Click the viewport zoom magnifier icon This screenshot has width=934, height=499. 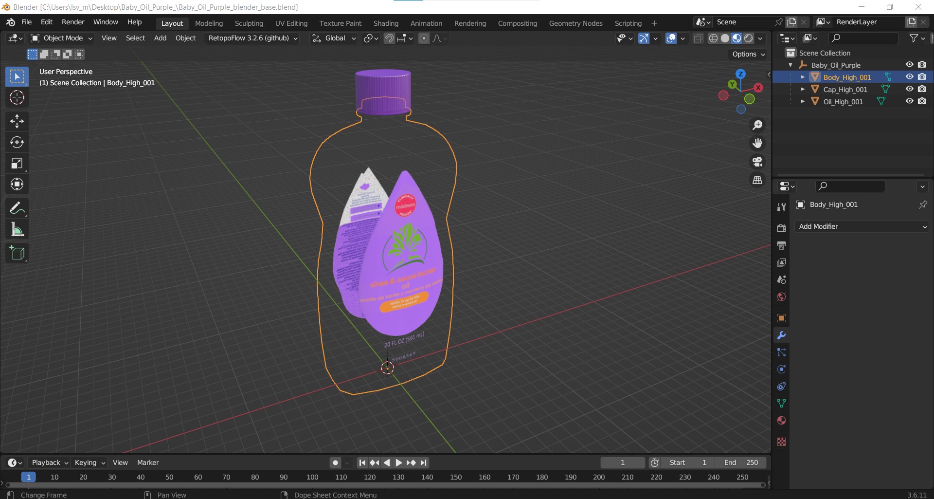pyautogui.click(x=757, y=125)
